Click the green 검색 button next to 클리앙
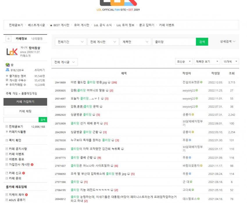The width and height of the screenshot is (247, 203). [202, 42]
